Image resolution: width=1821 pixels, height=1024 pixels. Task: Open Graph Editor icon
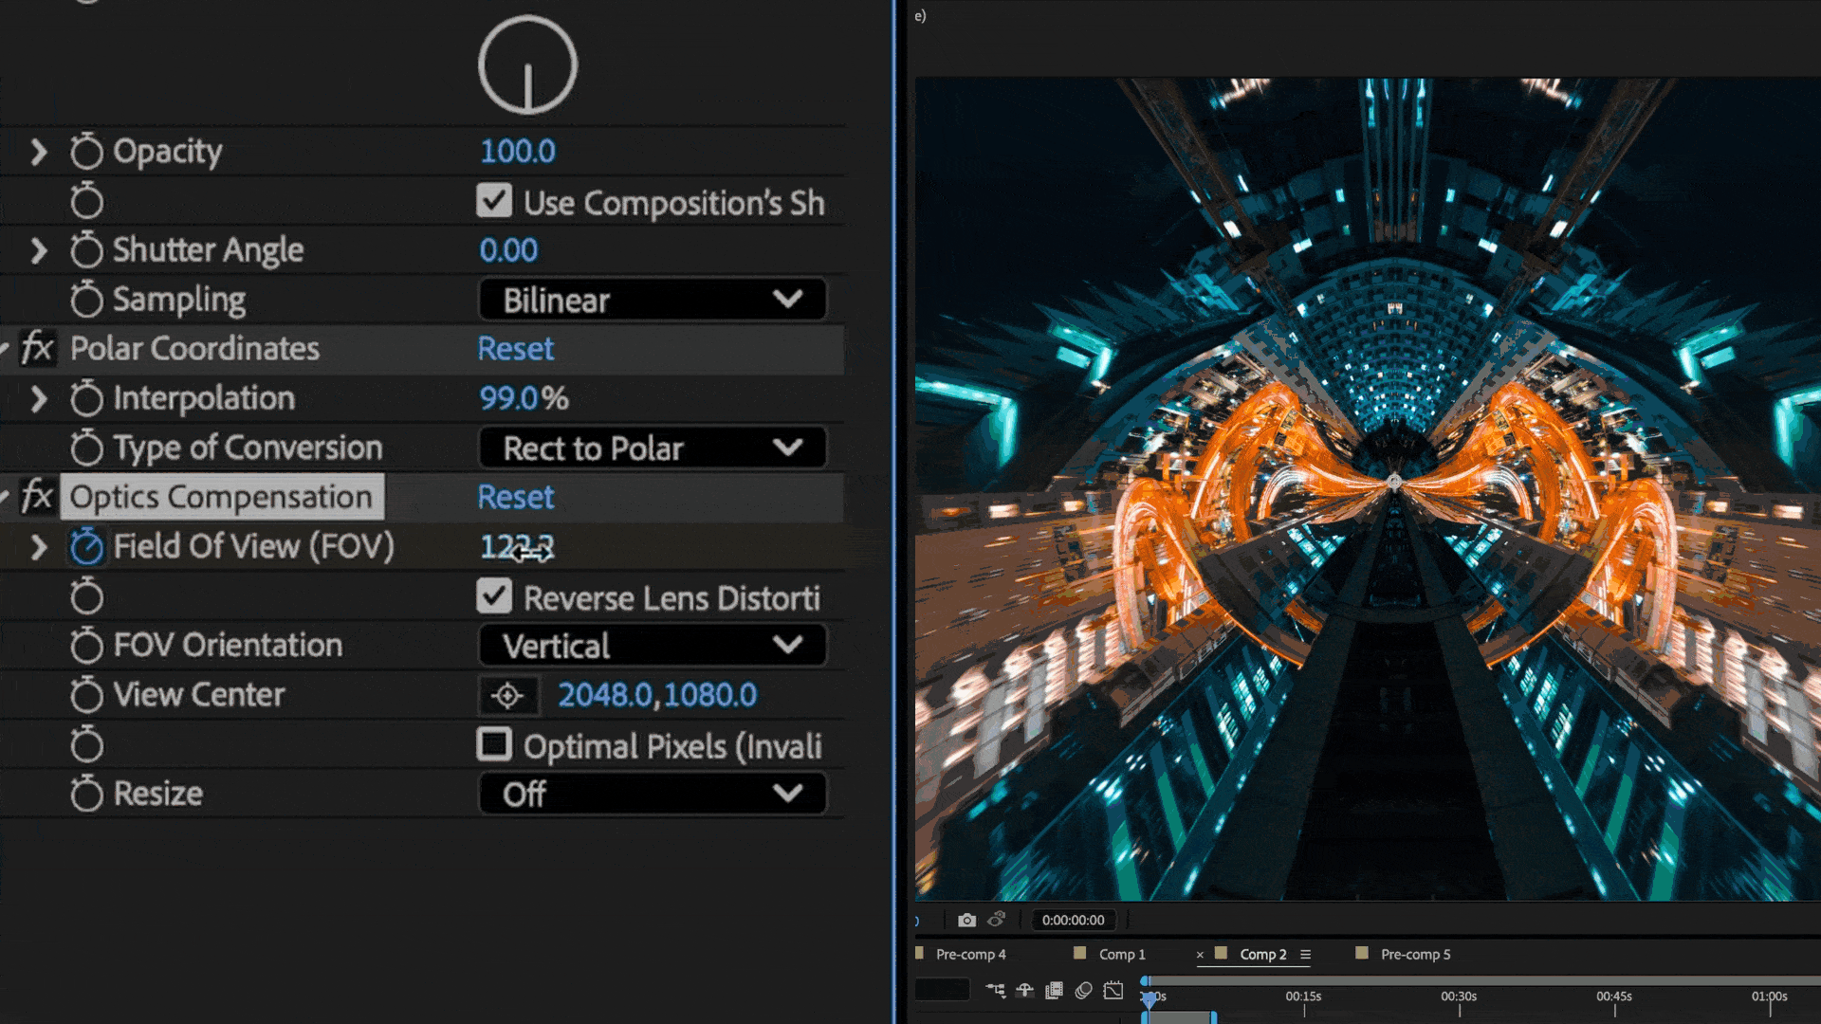pyautogui.click(x=1113, y=991)
